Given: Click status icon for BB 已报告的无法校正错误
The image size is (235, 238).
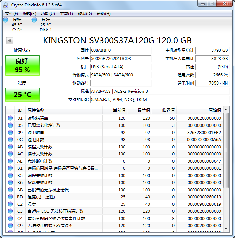Looking at the screenshot, I should point(10,190).
